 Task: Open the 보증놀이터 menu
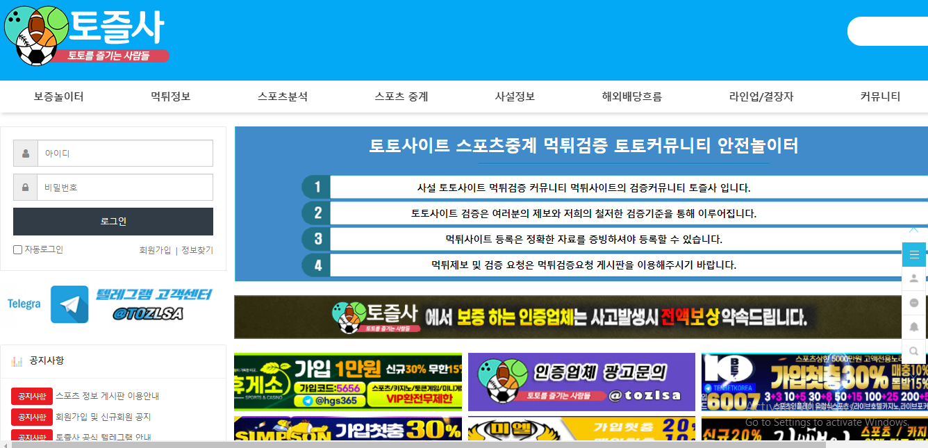click(58, 97)
